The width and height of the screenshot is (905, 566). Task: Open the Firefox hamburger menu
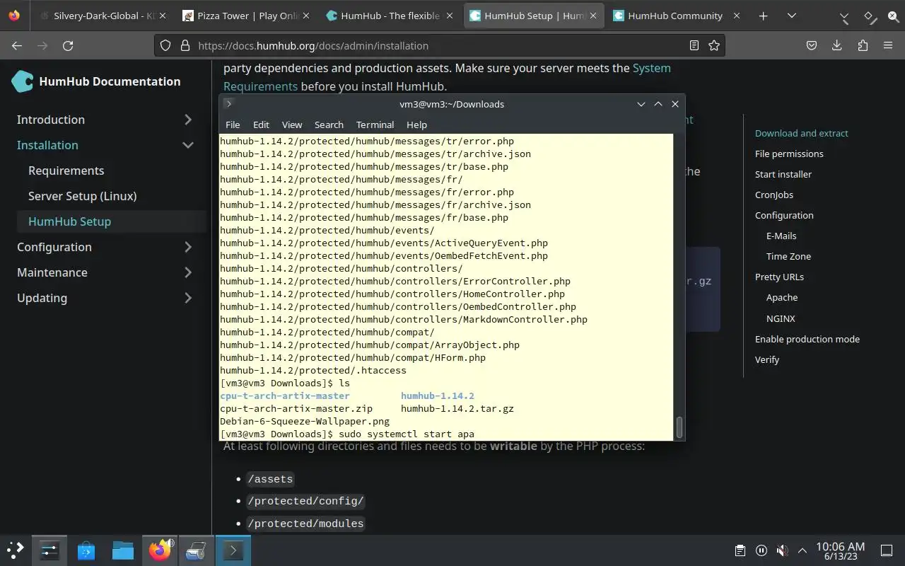888,45
